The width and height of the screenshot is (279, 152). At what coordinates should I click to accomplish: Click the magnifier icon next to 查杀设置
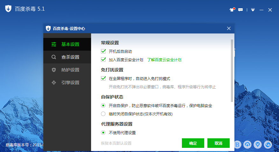pos(54,57)
